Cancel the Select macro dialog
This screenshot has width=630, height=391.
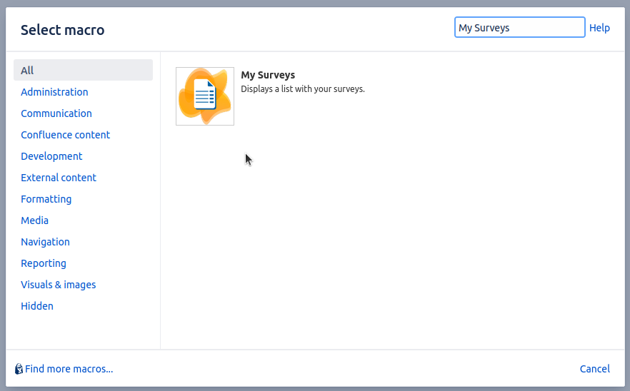click(x=594, y=369)
